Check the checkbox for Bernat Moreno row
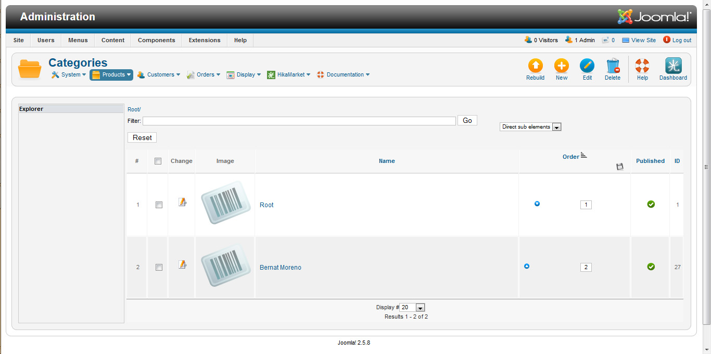 click(x=159, y=268)
